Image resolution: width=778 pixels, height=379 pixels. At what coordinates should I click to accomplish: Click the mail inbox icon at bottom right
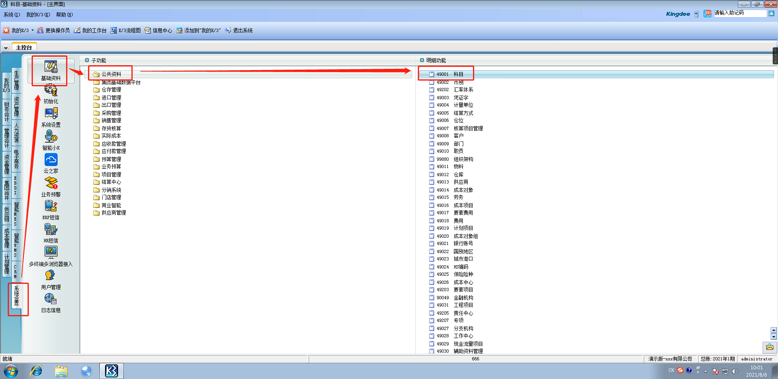point(769,347)
